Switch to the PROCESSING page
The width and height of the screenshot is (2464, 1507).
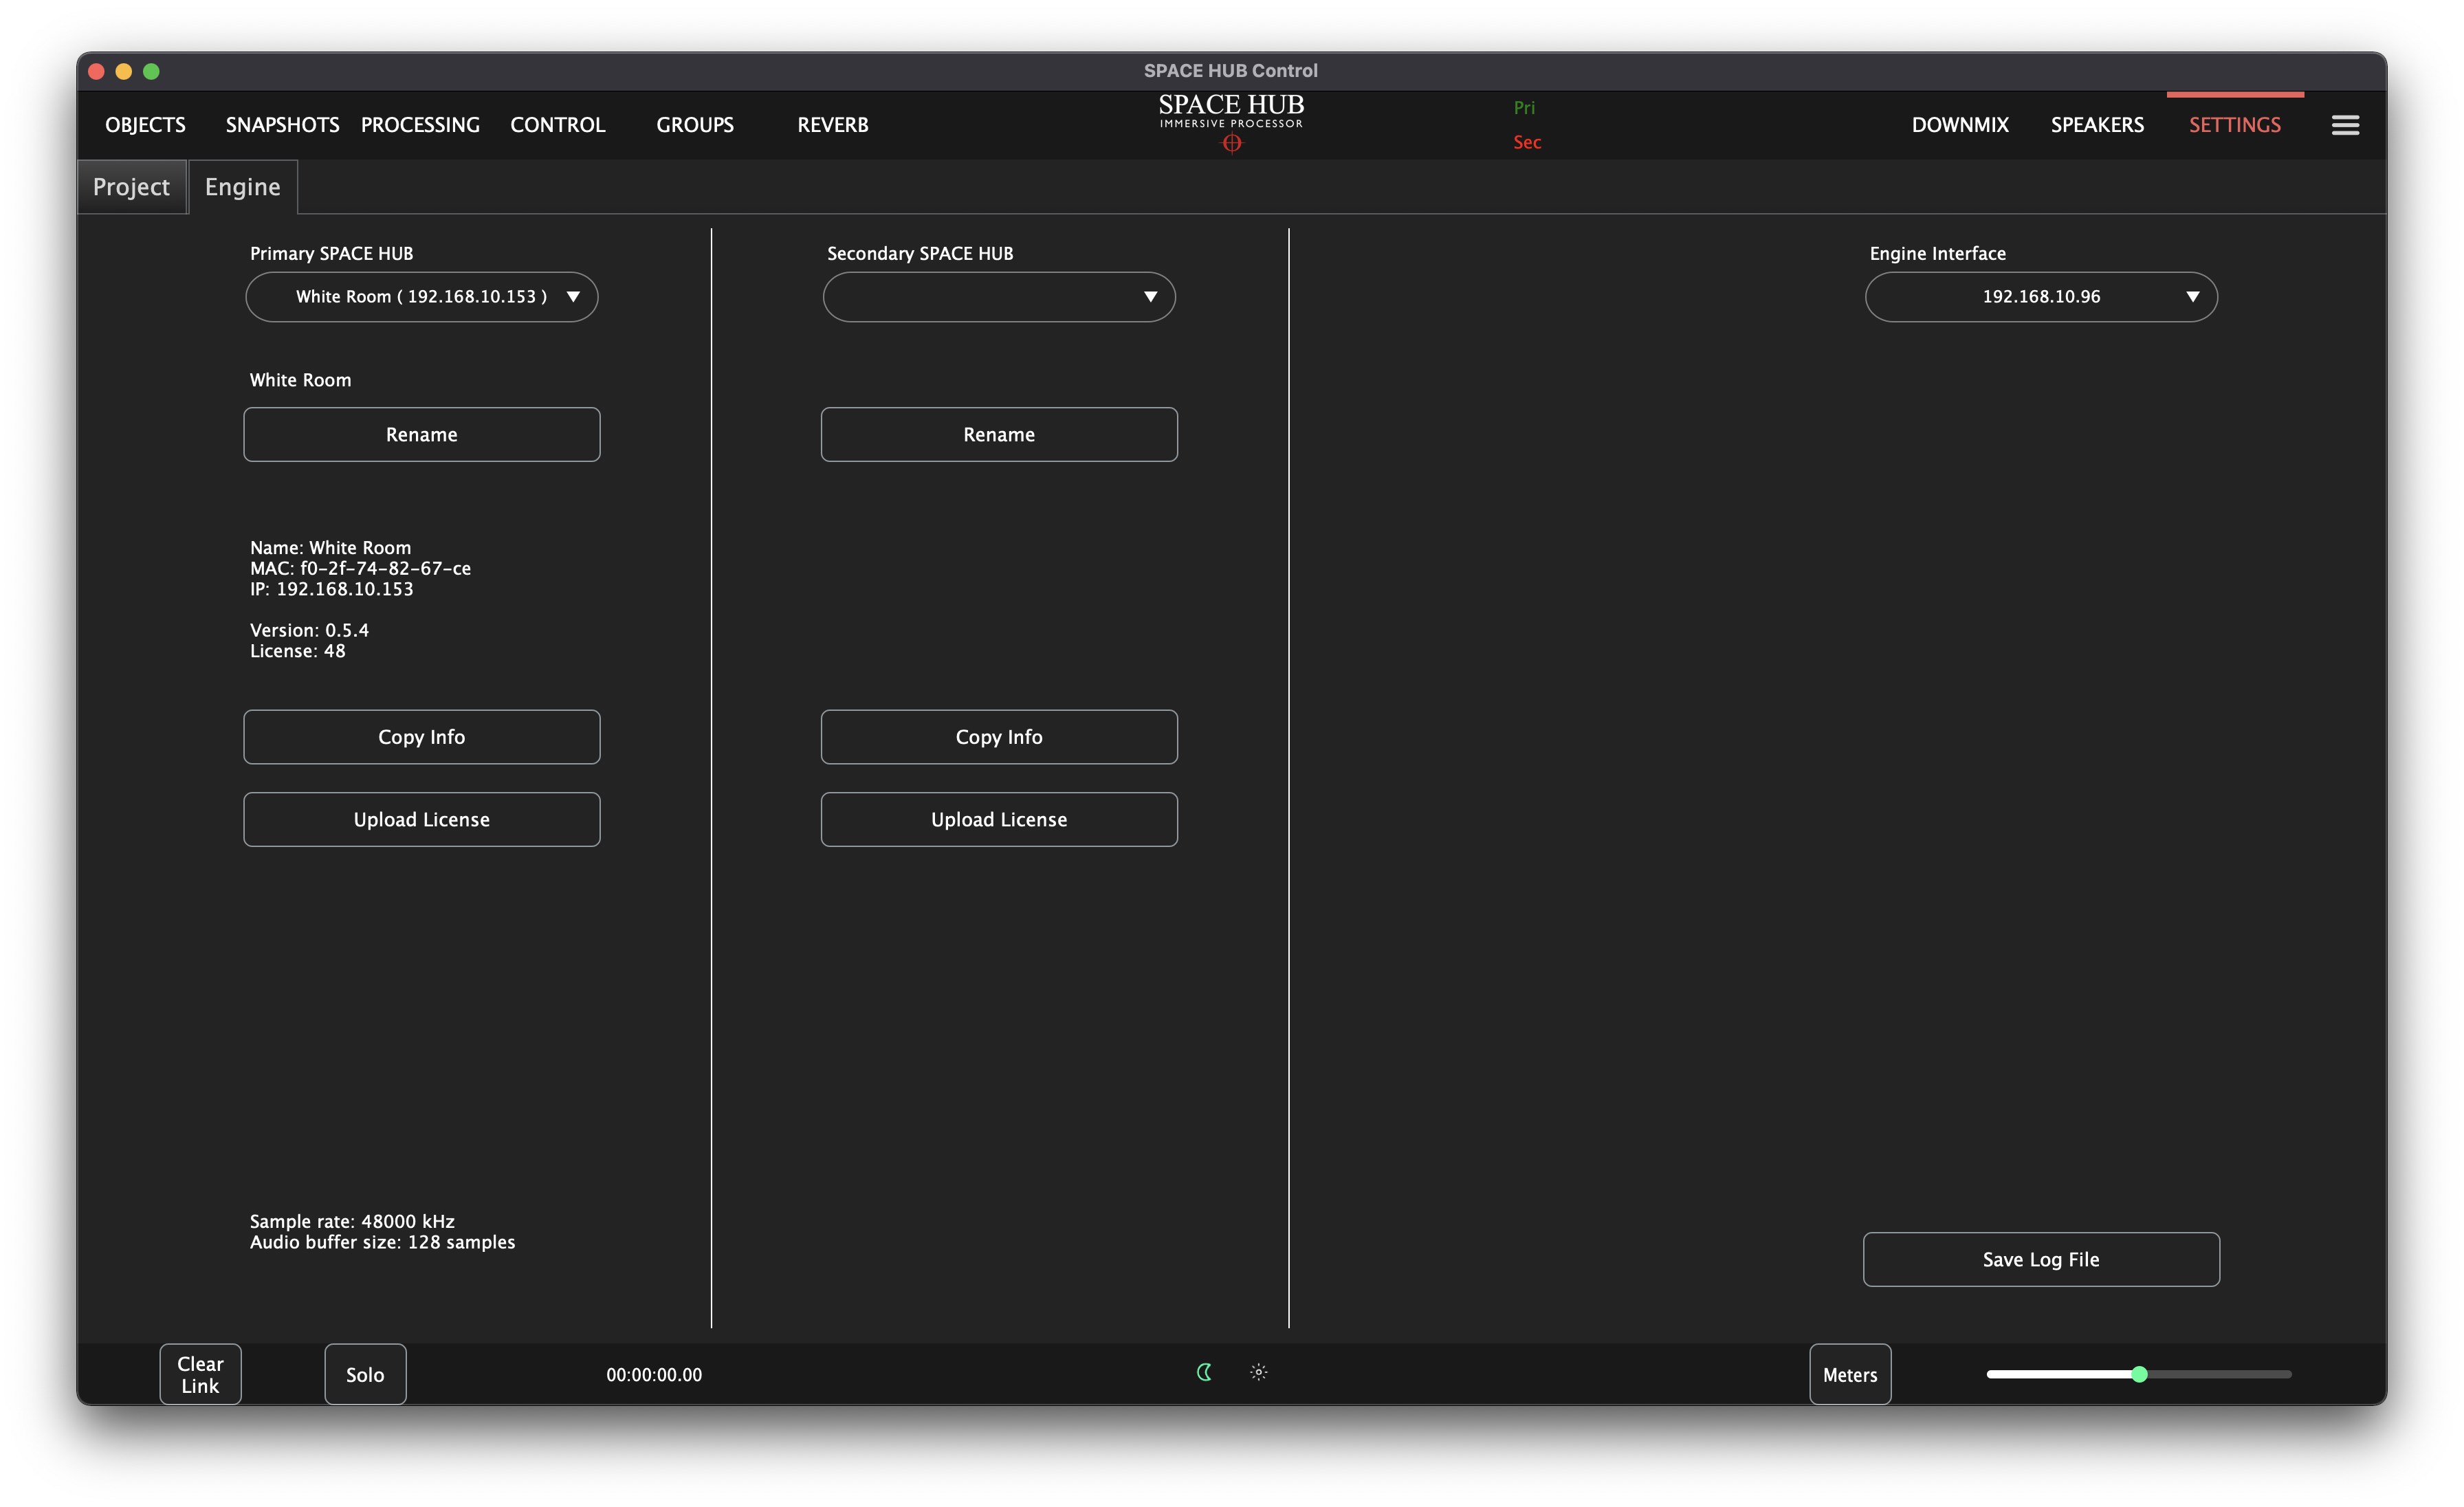(x=420, y=125)
